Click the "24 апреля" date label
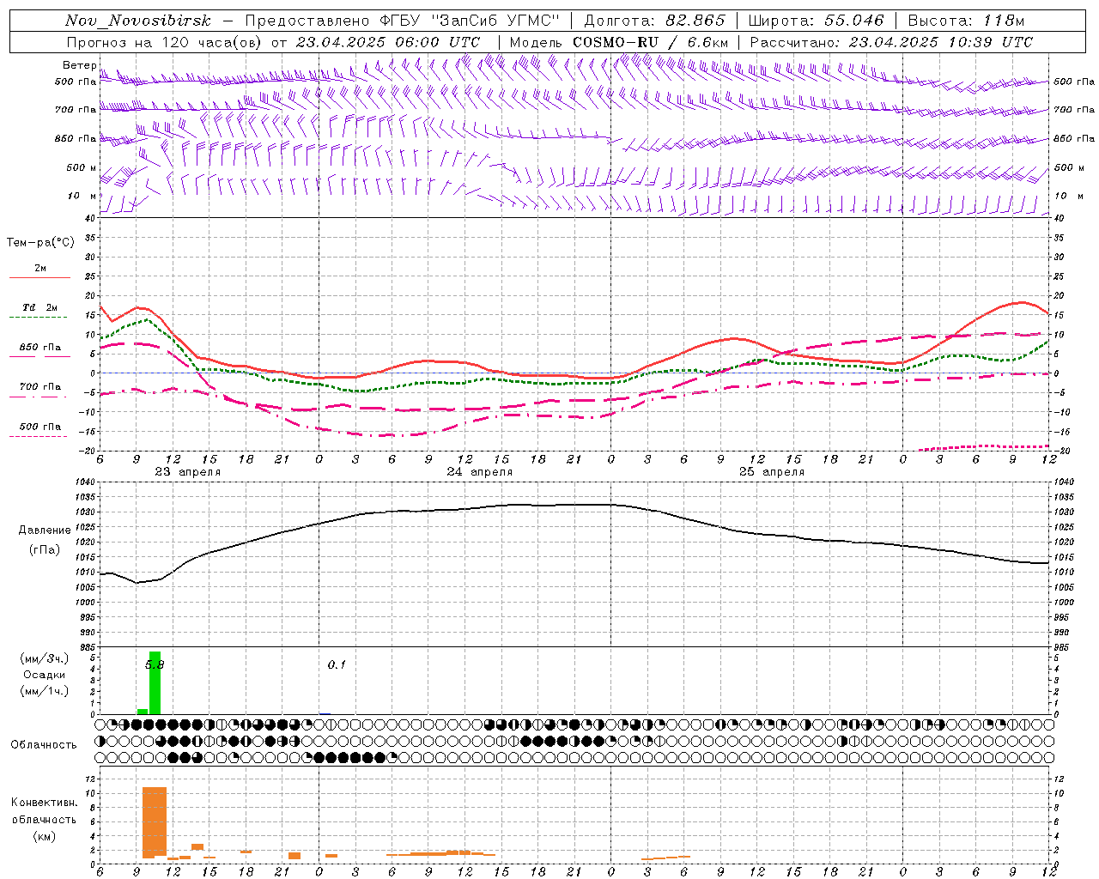The height and width of the screenshot is (879, 1099). point(479,471)
